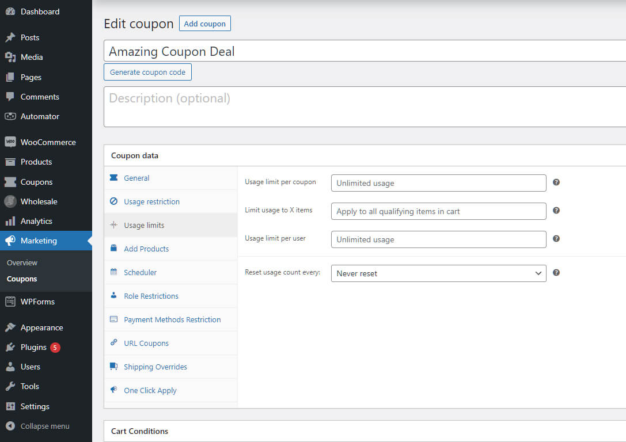Open the Marketing Overview submenu link
626x442 pixels.
(x=22, y=263)
